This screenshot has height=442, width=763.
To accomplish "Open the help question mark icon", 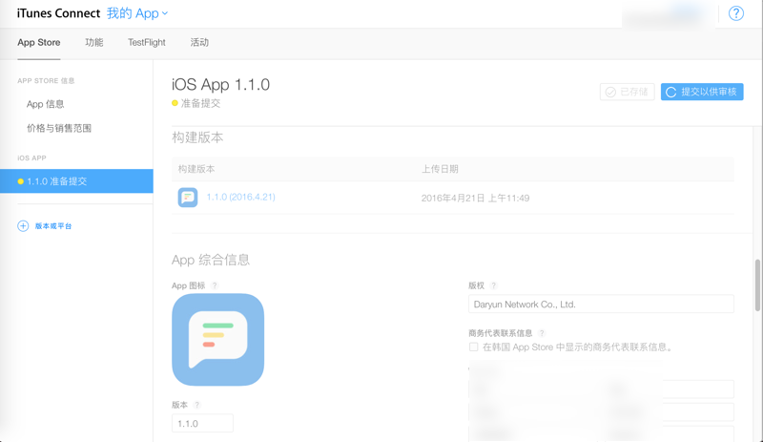I will pos(735,13).
